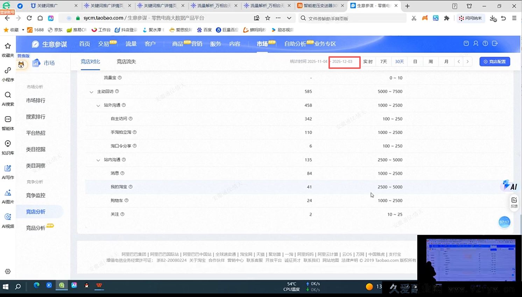
Task: Collapse the 站外沟通 section
Action: [x=98, y=105]
